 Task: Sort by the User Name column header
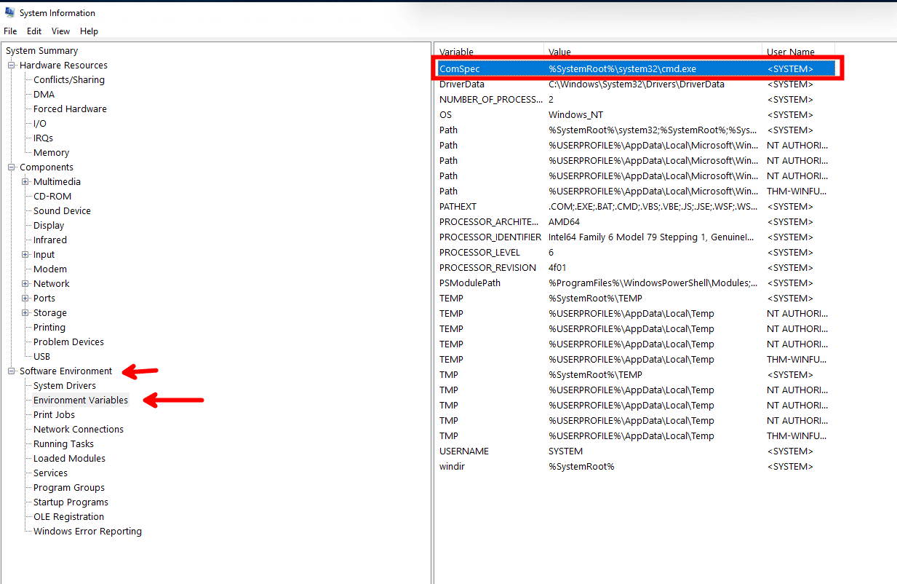coord(790,52)
